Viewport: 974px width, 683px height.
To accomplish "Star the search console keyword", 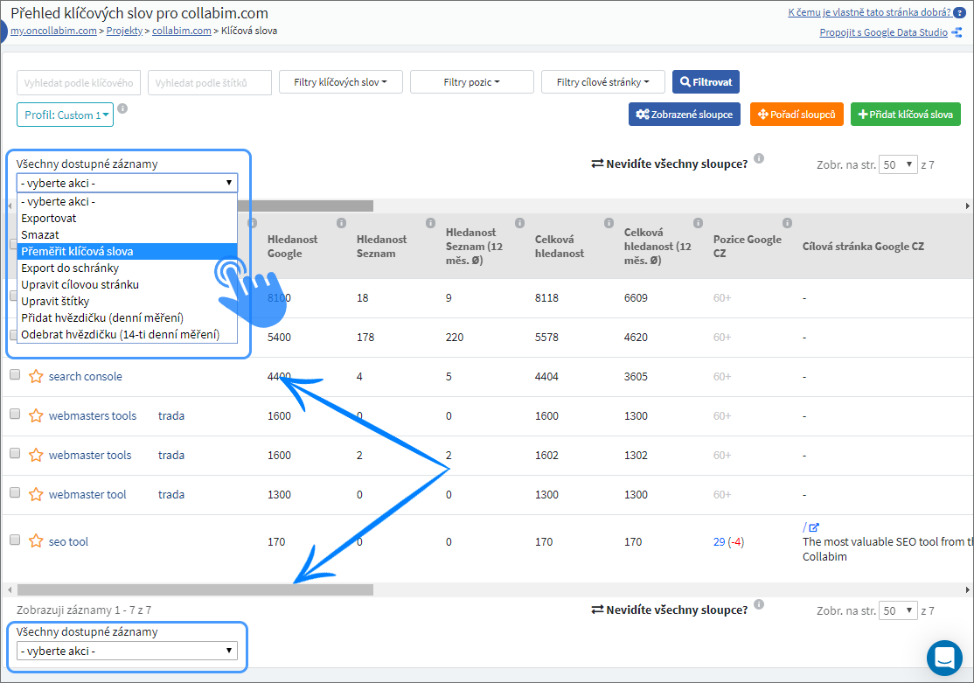I will (x=36, y=377).
